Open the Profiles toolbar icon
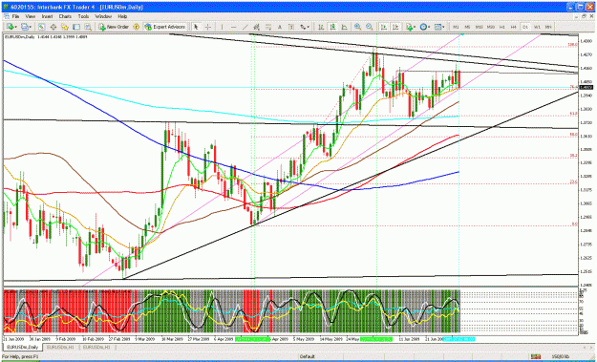The image size is (597, 362). click(25, 27)
